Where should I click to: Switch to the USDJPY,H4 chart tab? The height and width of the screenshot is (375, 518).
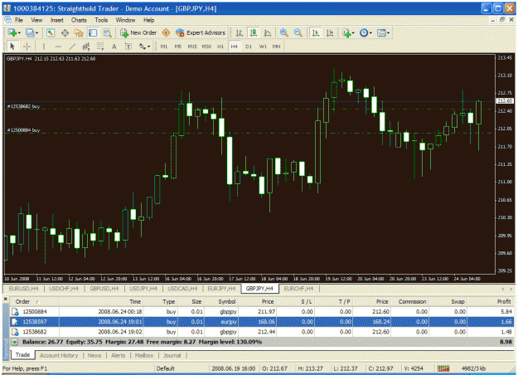coord(143,289)
